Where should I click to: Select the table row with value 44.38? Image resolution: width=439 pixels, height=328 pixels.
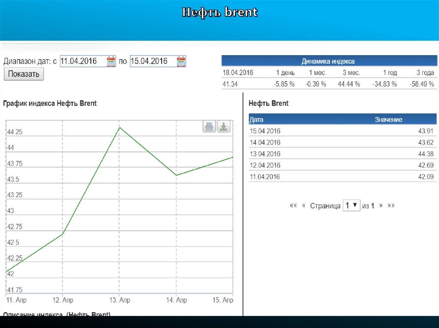coord(342,154)
